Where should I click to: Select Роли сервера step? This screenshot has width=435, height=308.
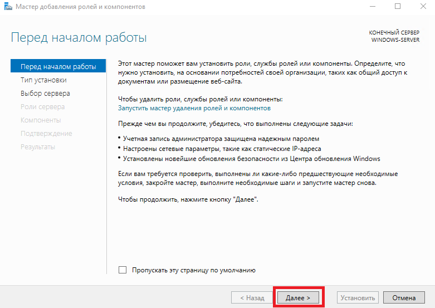click(x=42, y=106)
